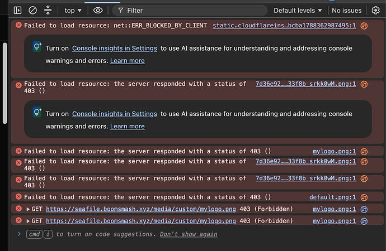Image resolution: width=386 pixels, height=251 pixels.
Task: Click the blue AI icon on last GET mylogo.png row
Action: click(x=364, y=221)
